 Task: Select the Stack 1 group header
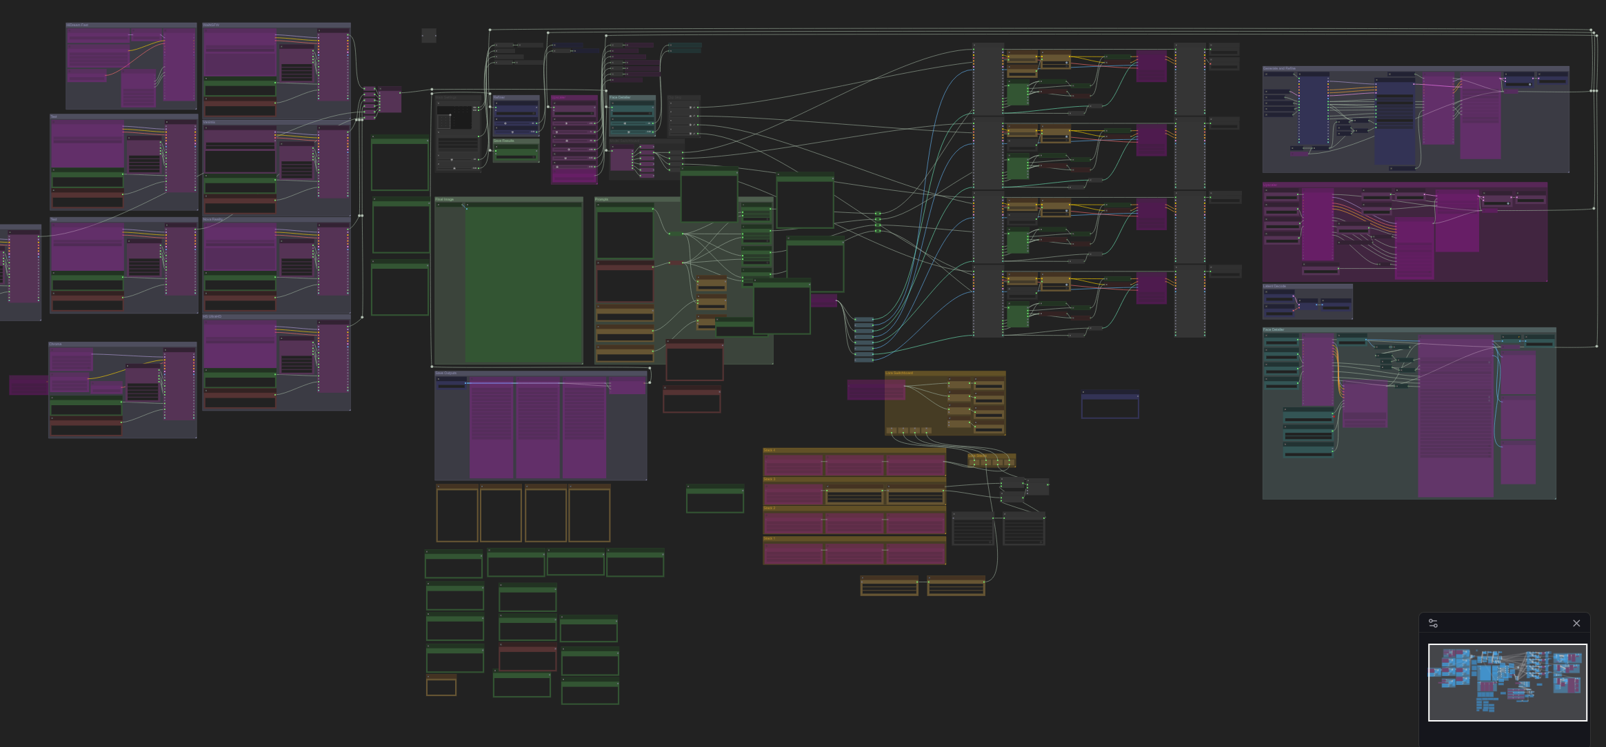(x=770, y=538)
